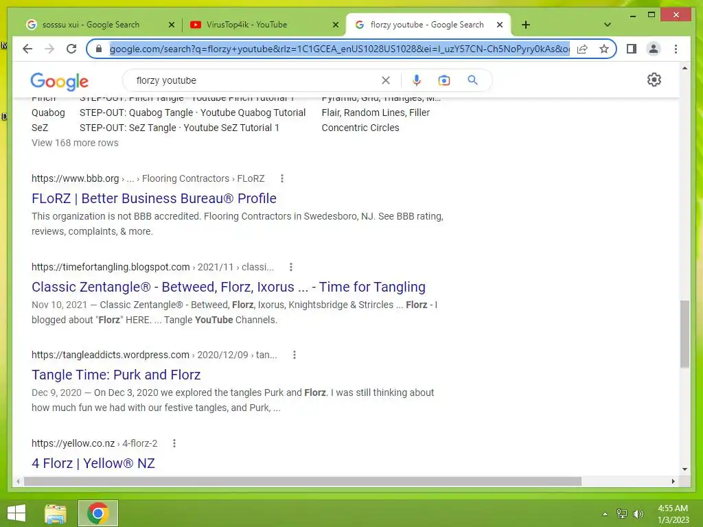Click Chrome icon in taskbar
Image resolution: width=703 pixels, height=527 pixels.
pyautogui.click(x=98, y=513)
